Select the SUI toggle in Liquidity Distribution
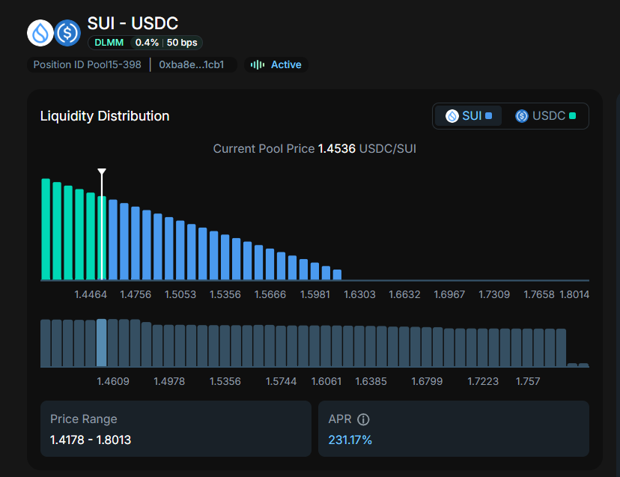Screen dimensions: 620x477 469,116
